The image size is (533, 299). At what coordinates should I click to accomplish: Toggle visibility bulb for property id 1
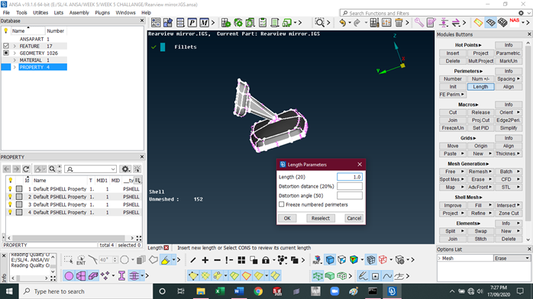click(10, 188)
